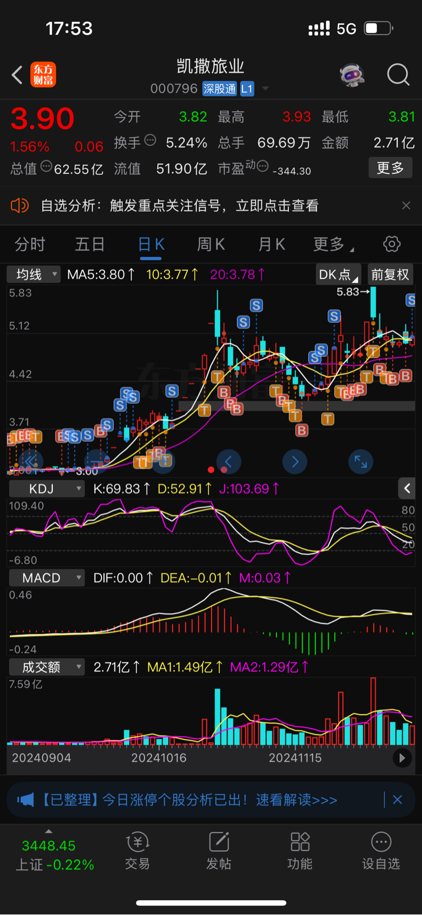Jump chart back with double-left icon
This screenshot has height=915, width=422.
click(30, 462)
